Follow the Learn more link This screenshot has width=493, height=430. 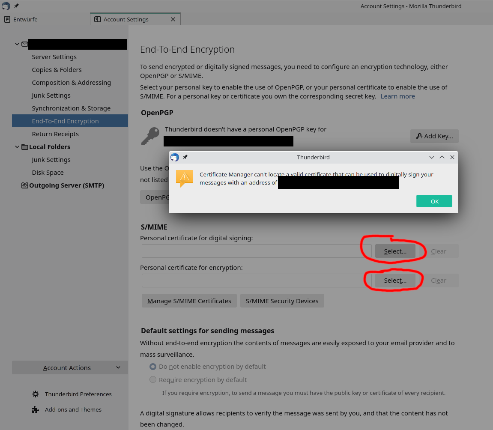397,96
